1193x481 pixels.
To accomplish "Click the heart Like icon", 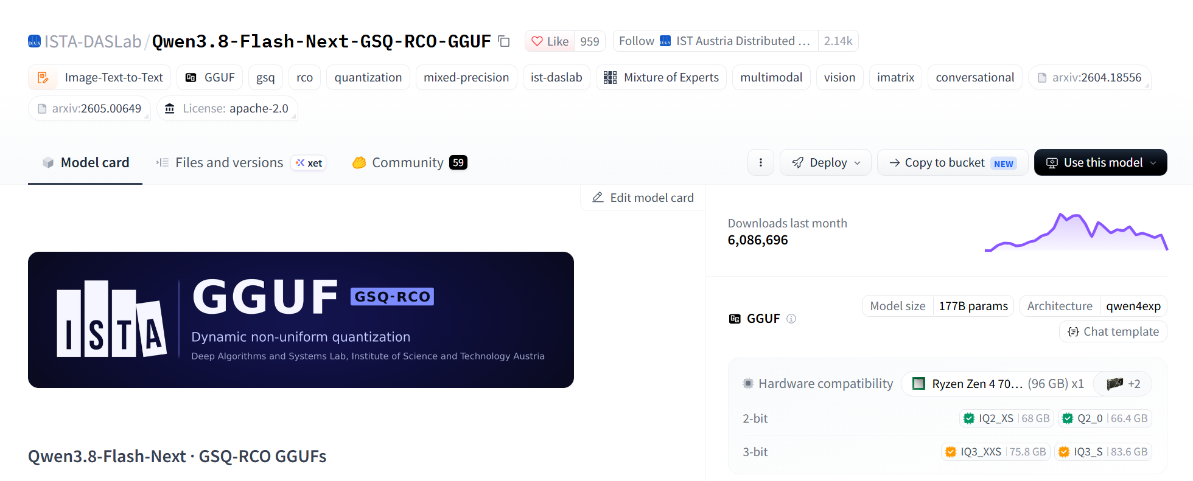I will 537,41.
